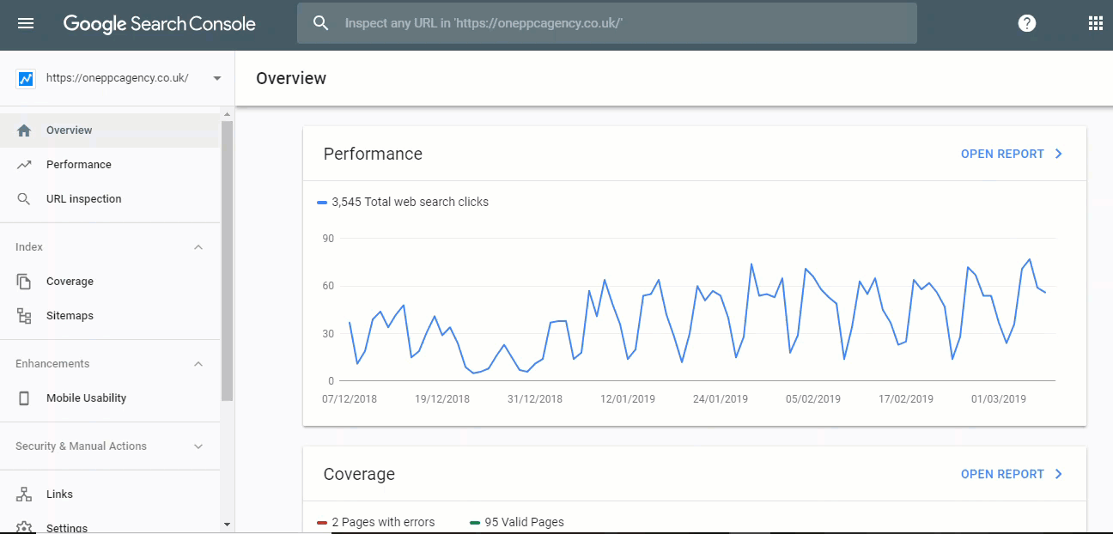Image resolution: width=1113 pixels, height=534 pixels.
Task: Collapse the Enhancements section
Action: pyautogui.click(x=198, y=364)
